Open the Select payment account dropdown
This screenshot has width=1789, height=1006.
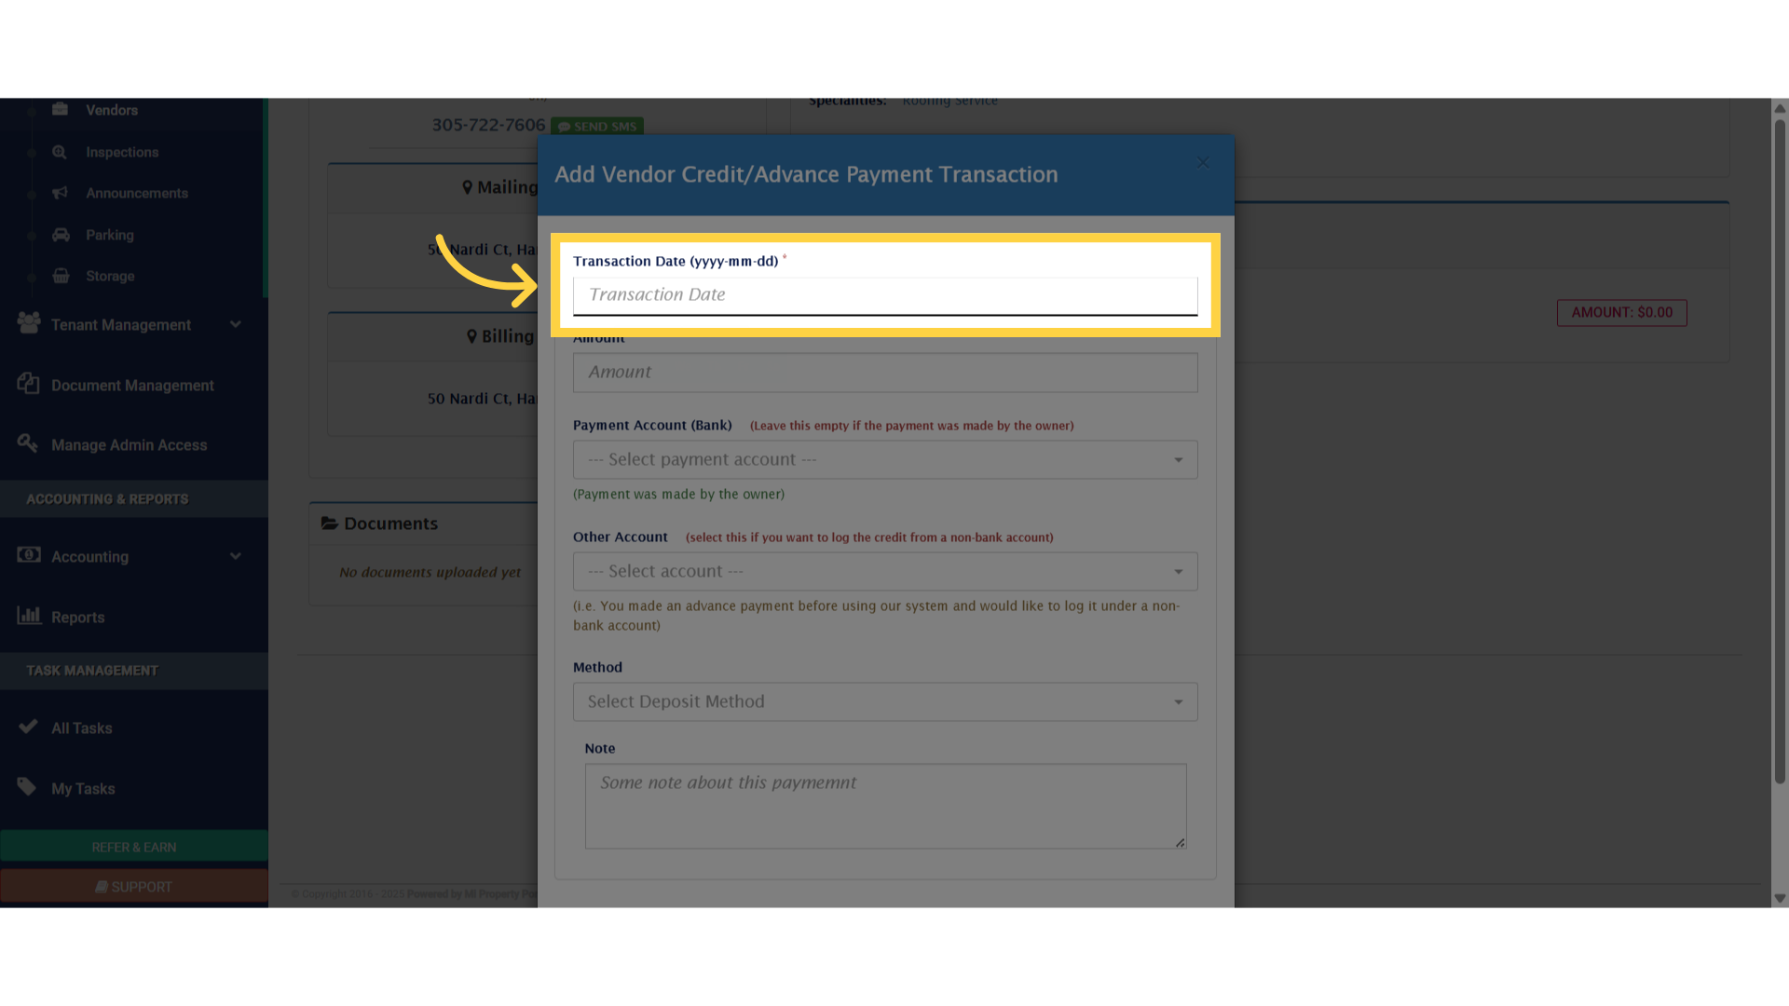point(885,460)
